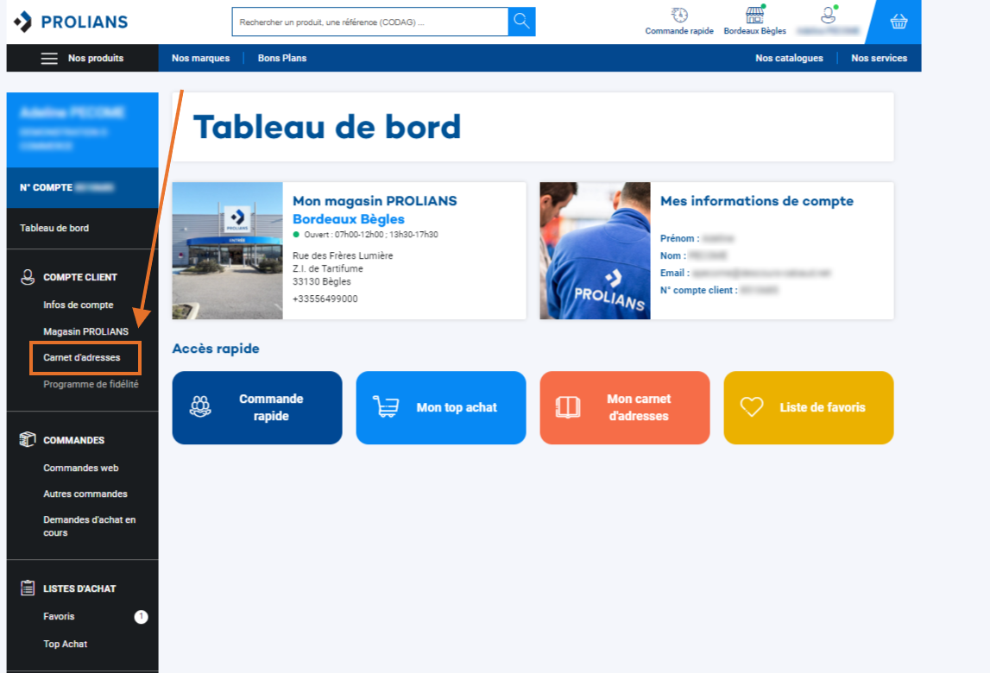Click the hamburger icon beside Nos produits

(49, 58)
